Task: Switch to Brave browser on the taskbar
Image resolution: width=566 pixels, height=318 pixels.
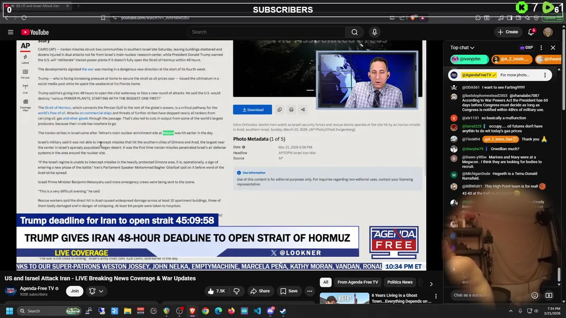Action: tap(192, 311)
